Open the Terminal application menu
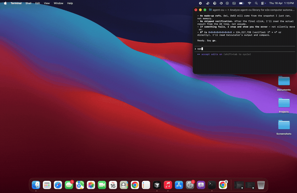 [x=16, y=3]
